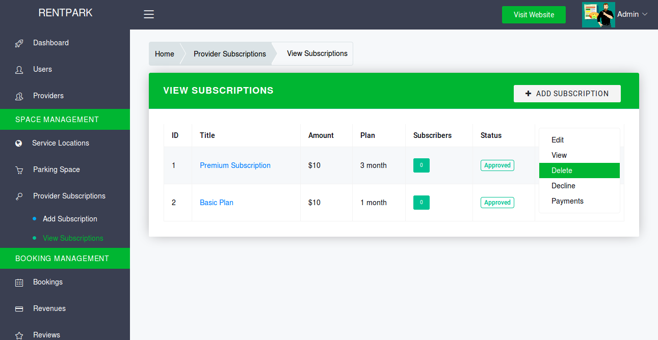Click the ADD SUBSCRIPTION button

point(567,94)
